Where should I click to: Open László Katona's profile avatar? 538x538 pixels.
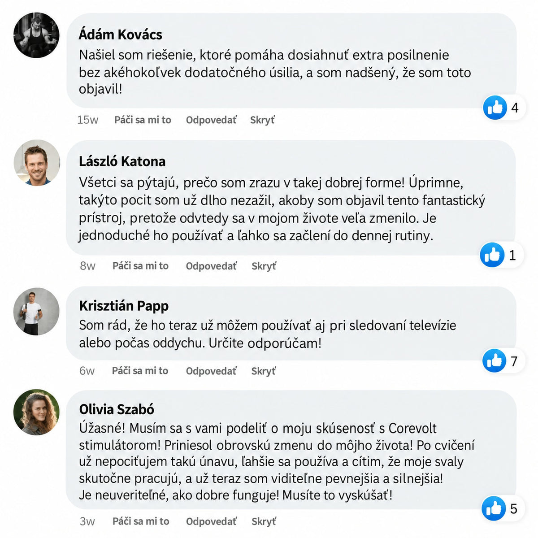tap(36, 163)
